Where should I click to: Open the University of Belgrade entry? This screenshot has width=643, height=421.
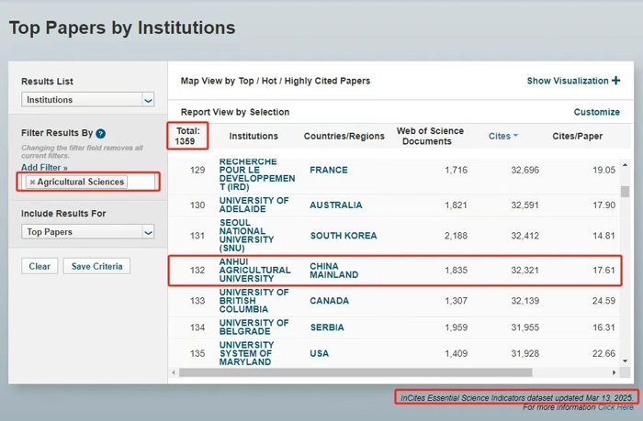254,327
